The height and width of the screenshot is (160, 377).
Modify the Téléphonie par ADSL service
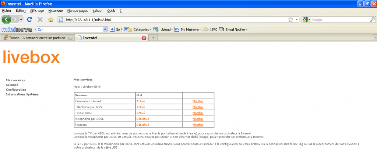click(198, 107)
